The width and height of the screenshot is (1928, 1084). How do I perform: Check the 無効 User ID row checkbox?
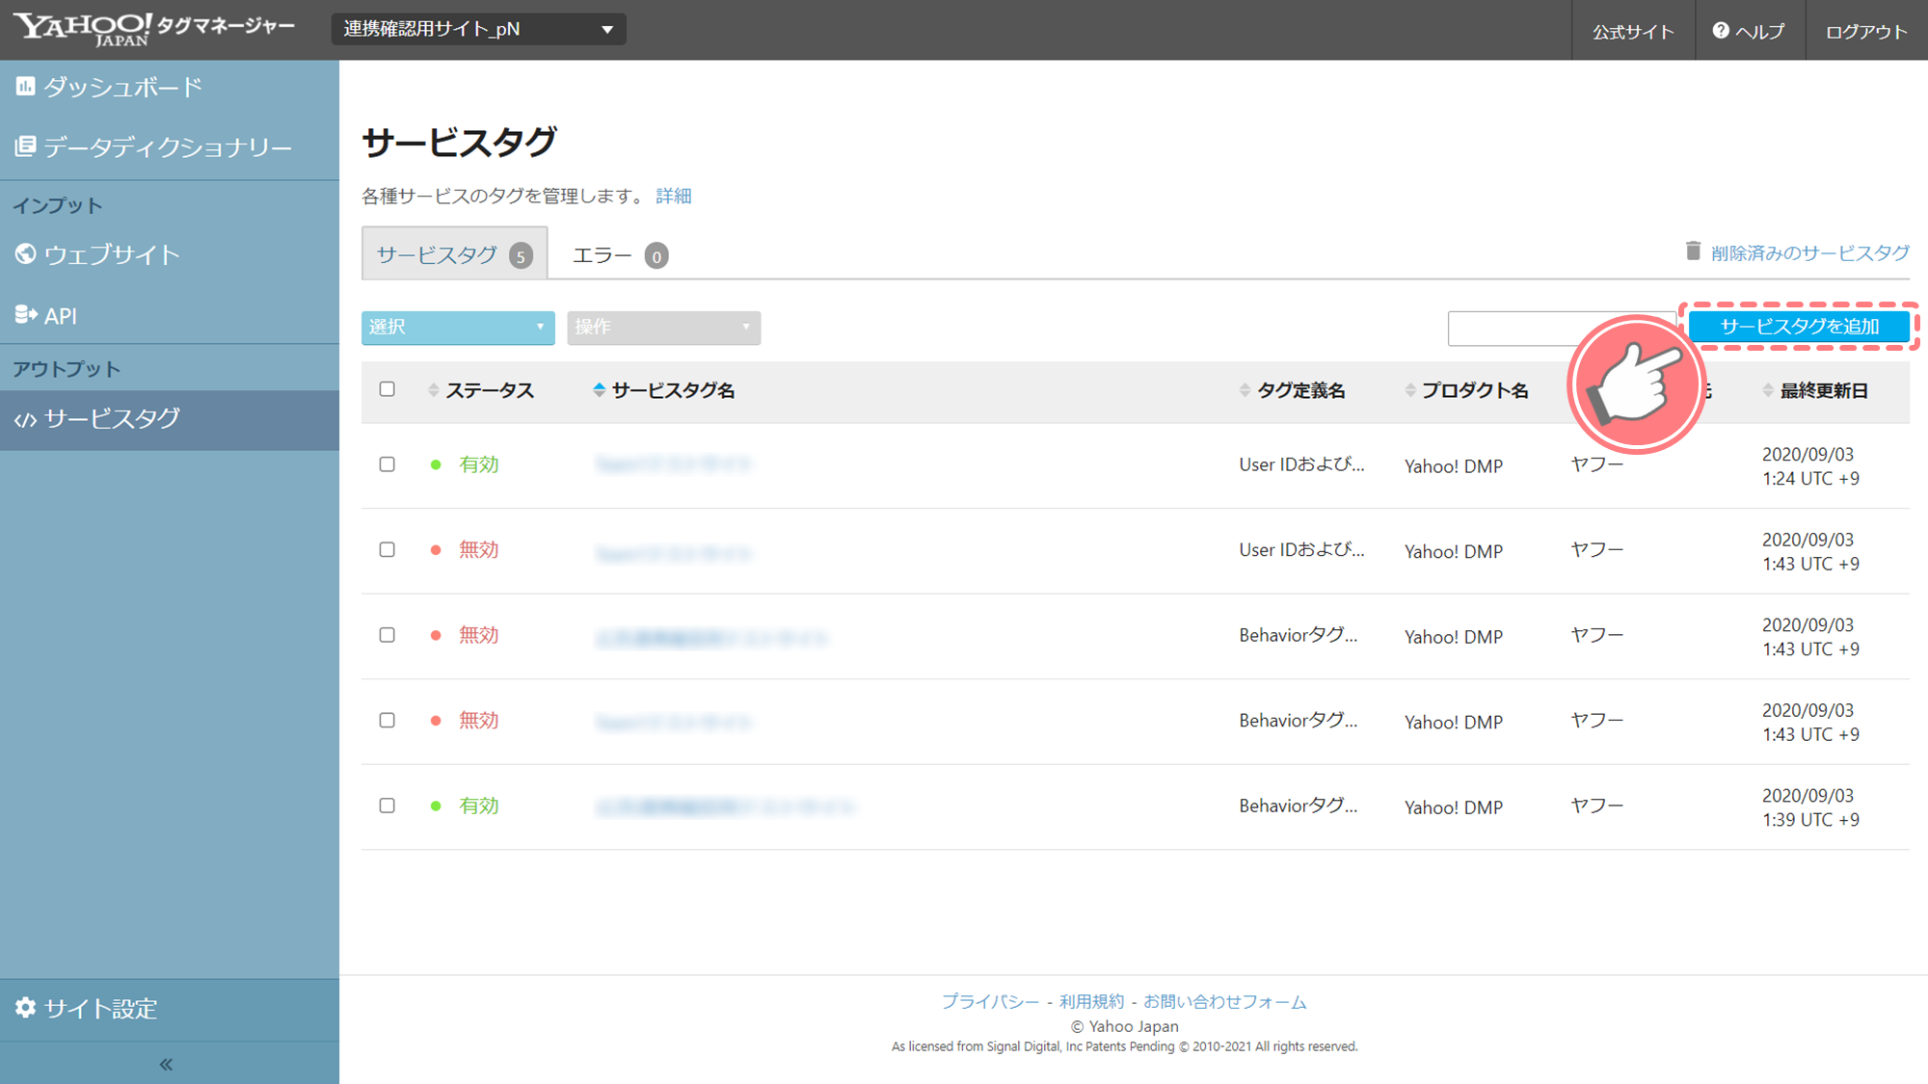pyautogui.click(x=388, y=549)
